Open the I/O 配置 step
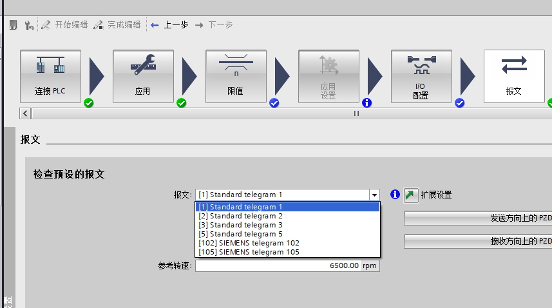The height and width of the screenshot is (308, 552). [x=421, y=76]
